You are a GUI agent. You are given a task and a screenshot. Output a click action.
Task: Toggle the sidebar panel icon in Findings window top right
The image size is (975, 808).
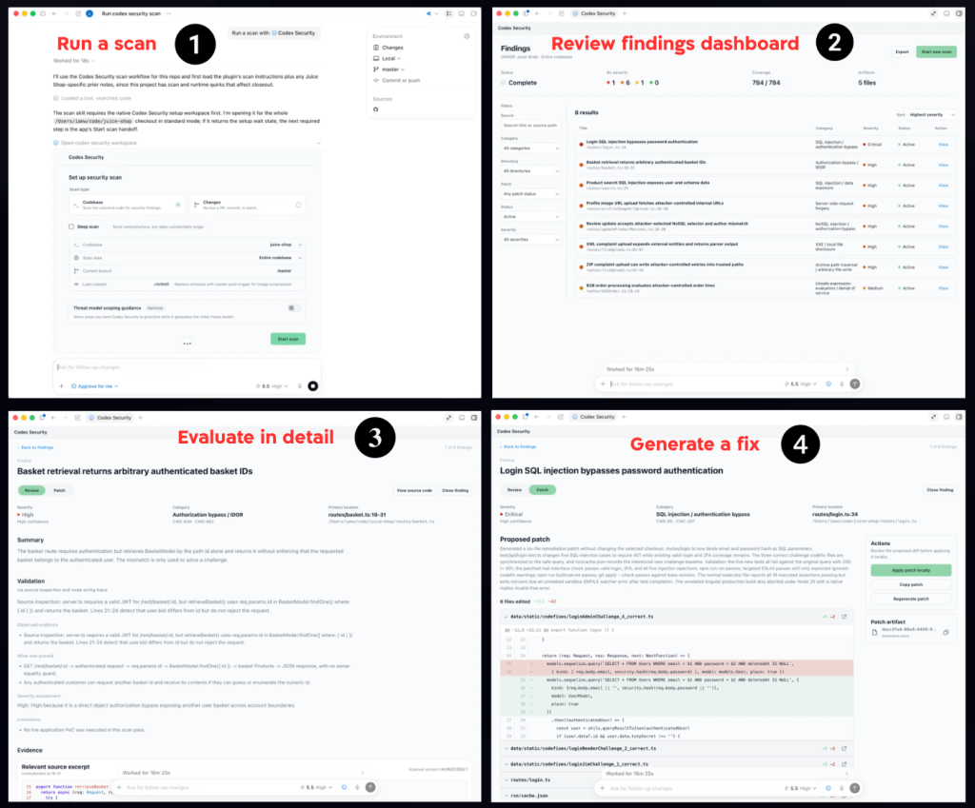coord(960,13)
